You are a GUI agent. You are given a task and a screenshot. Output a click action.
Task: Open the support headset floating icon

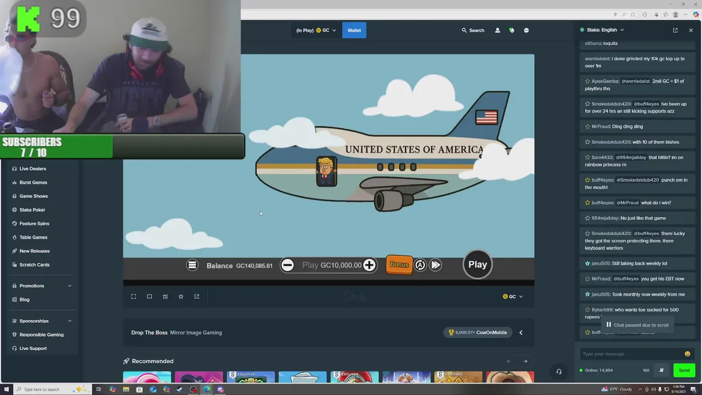[559, 371]
